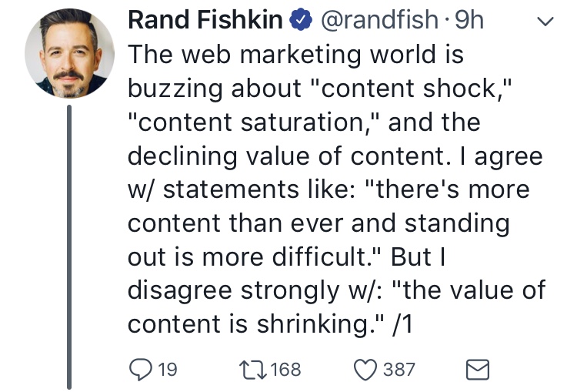The image size is (577, 392).
Task: Click the 19 replies count
Action: [168, 370]
